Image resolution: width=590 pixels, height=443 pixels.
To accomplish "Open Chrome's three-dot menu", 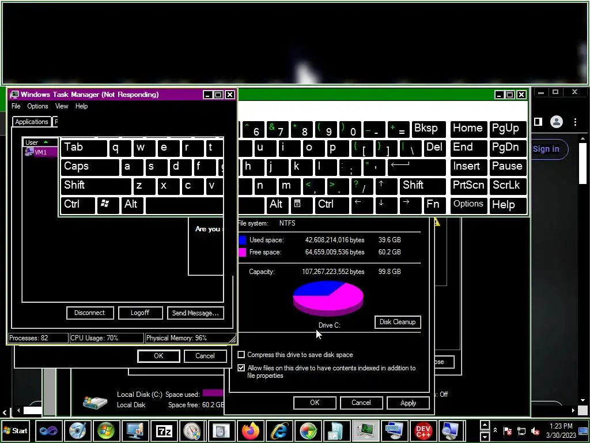I will (575, 122).
